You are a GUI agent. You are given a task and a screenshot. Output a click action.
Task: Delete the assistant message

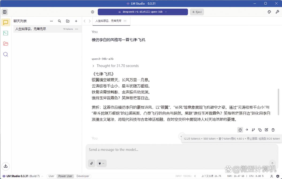pos(273,130)
